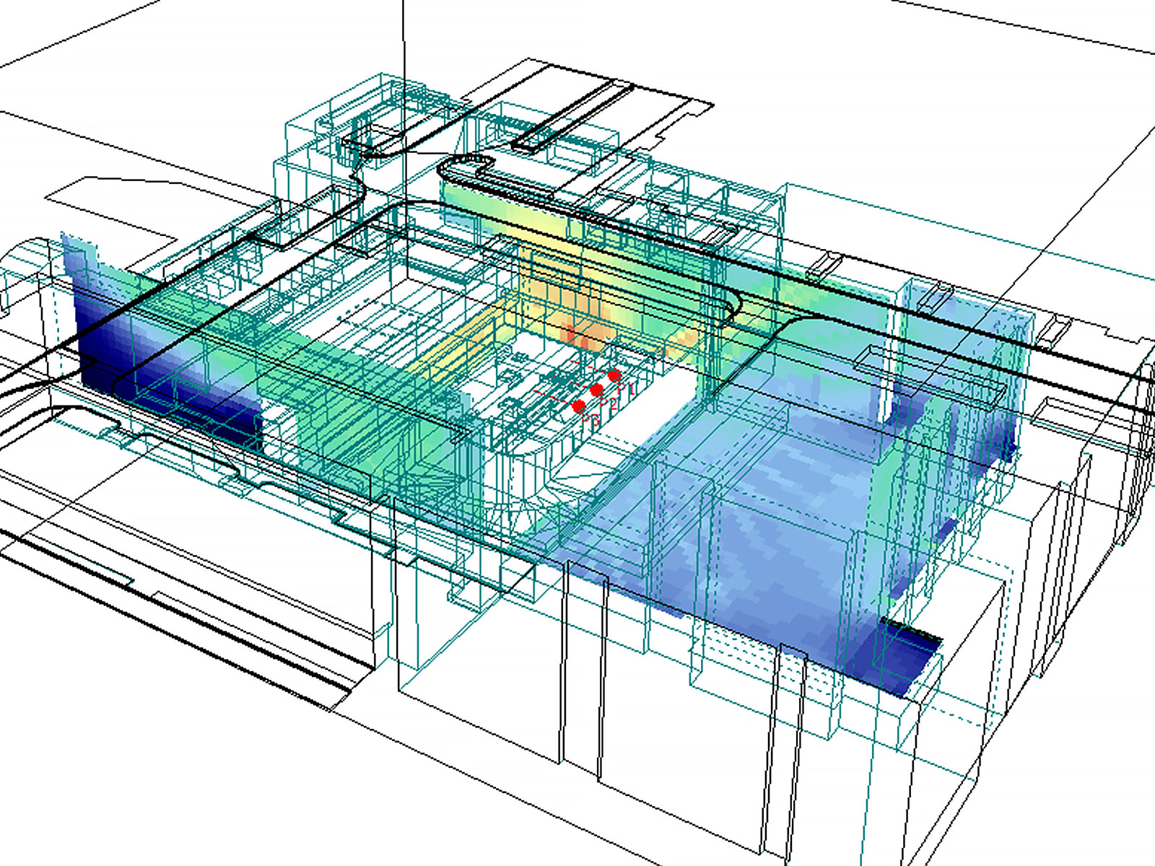
Task: Select the red P1 probe marker
Action: pos(614,375)
